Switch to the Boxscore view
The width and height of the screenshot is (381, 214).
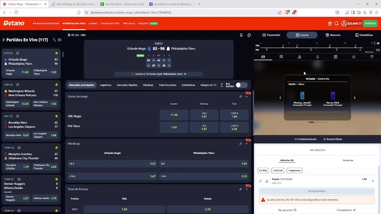pyautogui.click(x=333, y=35)
